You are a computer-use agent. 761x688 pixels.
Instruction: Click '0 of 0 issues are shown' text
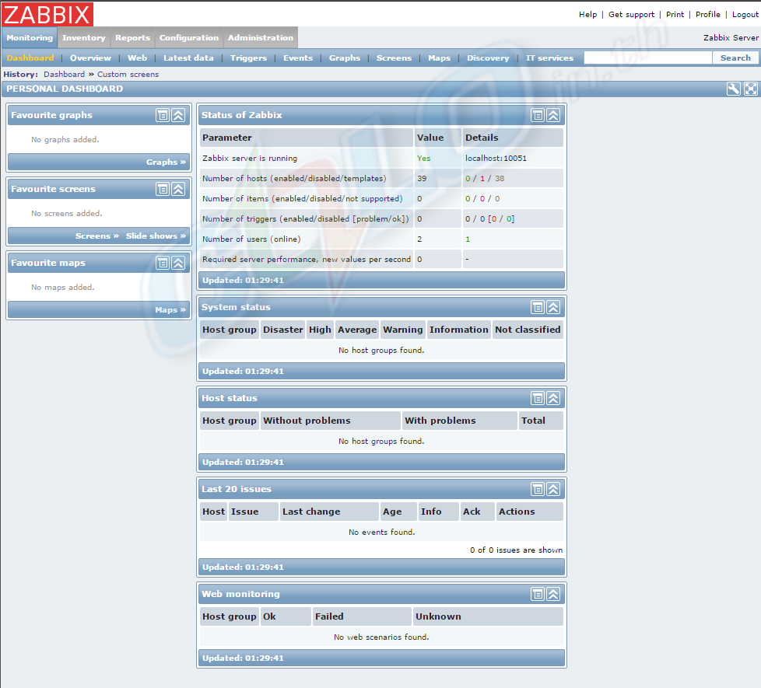click(517, 550)
